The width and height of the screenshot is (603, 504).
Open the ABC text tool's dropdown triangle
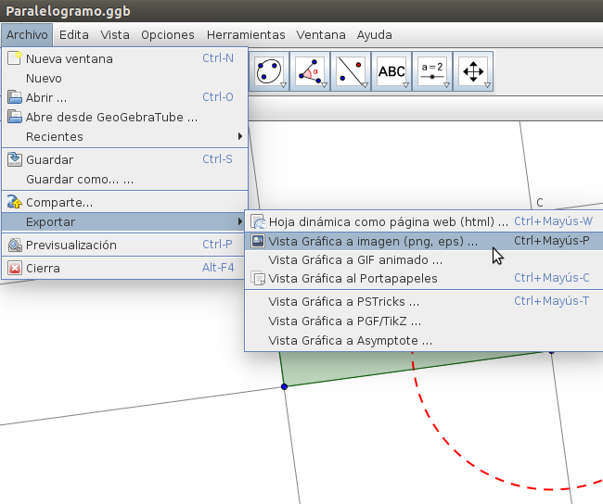tap(405, 85)
